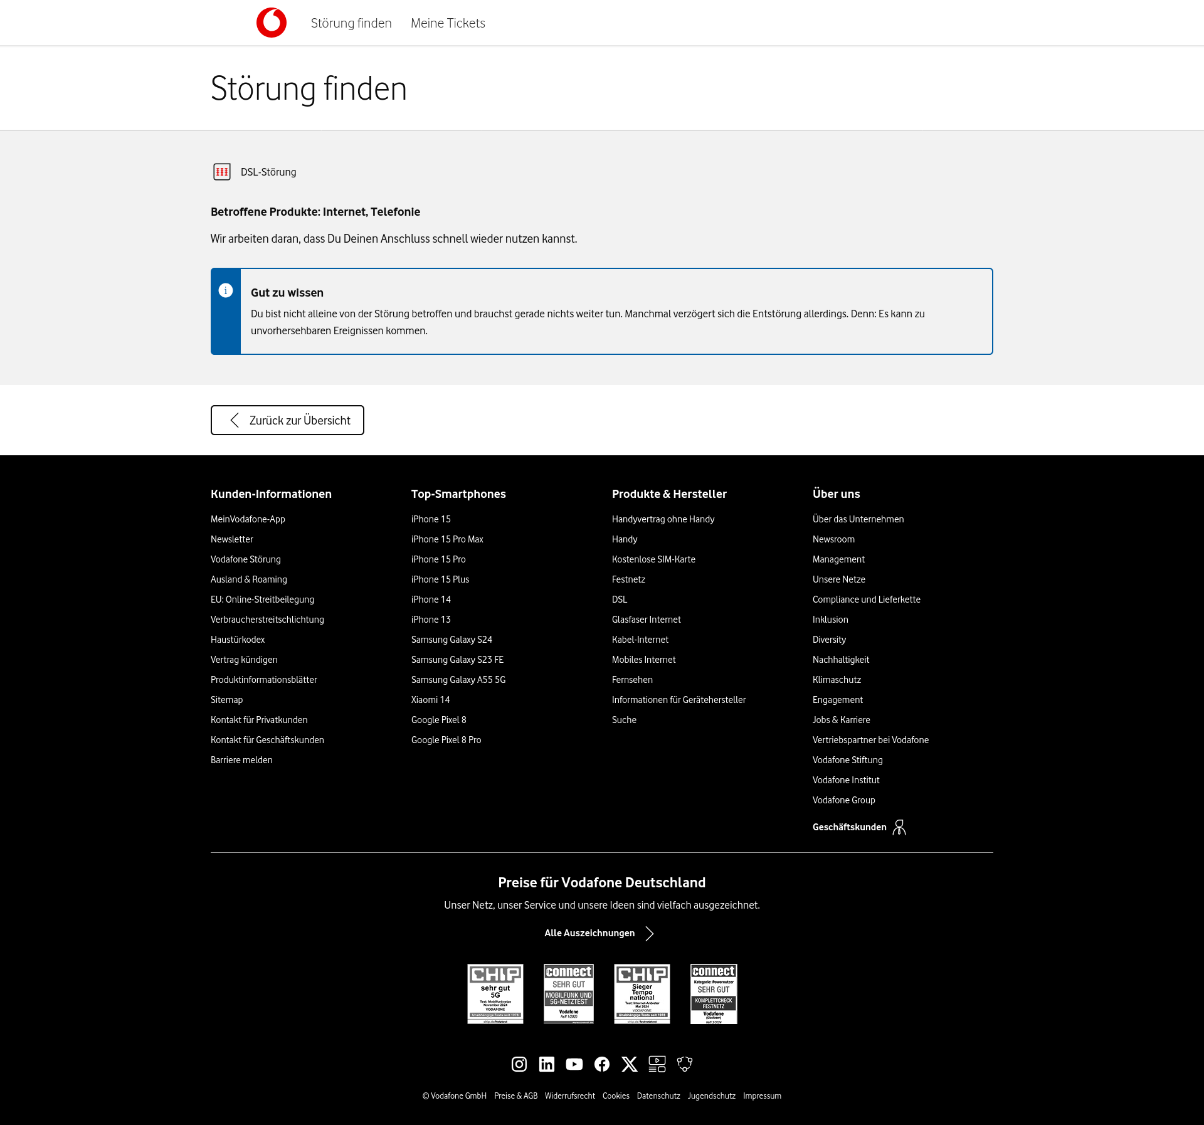Viewport: 1204px width, 1125px height.
Task: Open the Meine Tickets navigation item
Action: coord(448,23)
